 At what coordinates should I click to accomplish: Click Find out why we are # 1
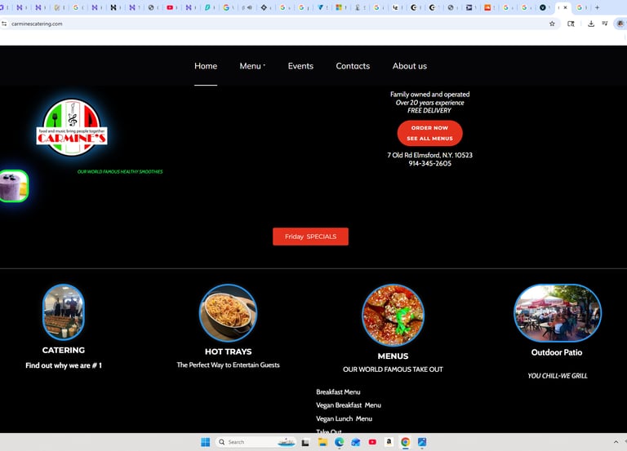click(x=64, y=365)
